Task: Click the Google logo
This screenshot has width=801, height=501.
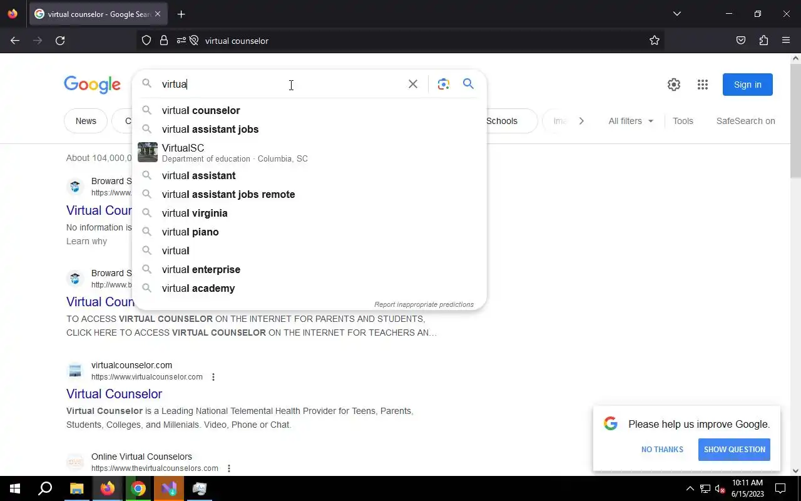Action: (92, 85)
